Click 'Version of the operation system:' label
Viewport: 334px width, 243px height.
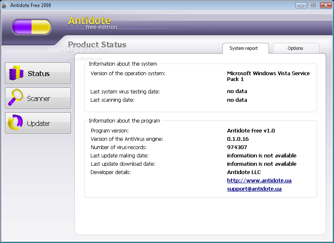128,74
